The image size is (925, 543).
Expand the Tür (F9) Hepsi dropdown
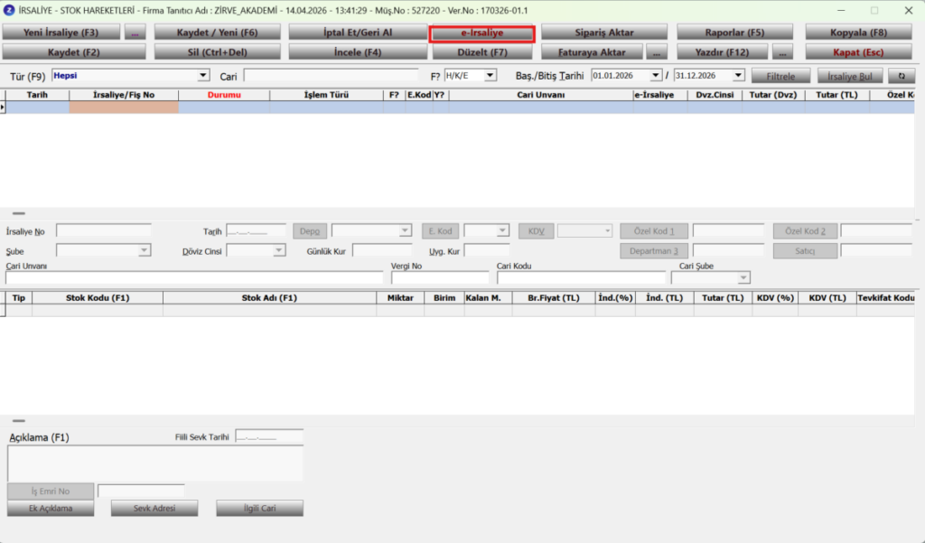click(x=203, y=76)
